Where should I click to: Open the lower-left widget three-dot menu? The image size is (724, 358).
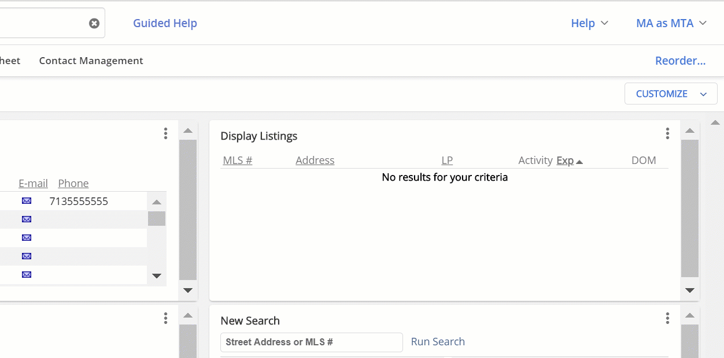tap(165, 318)
